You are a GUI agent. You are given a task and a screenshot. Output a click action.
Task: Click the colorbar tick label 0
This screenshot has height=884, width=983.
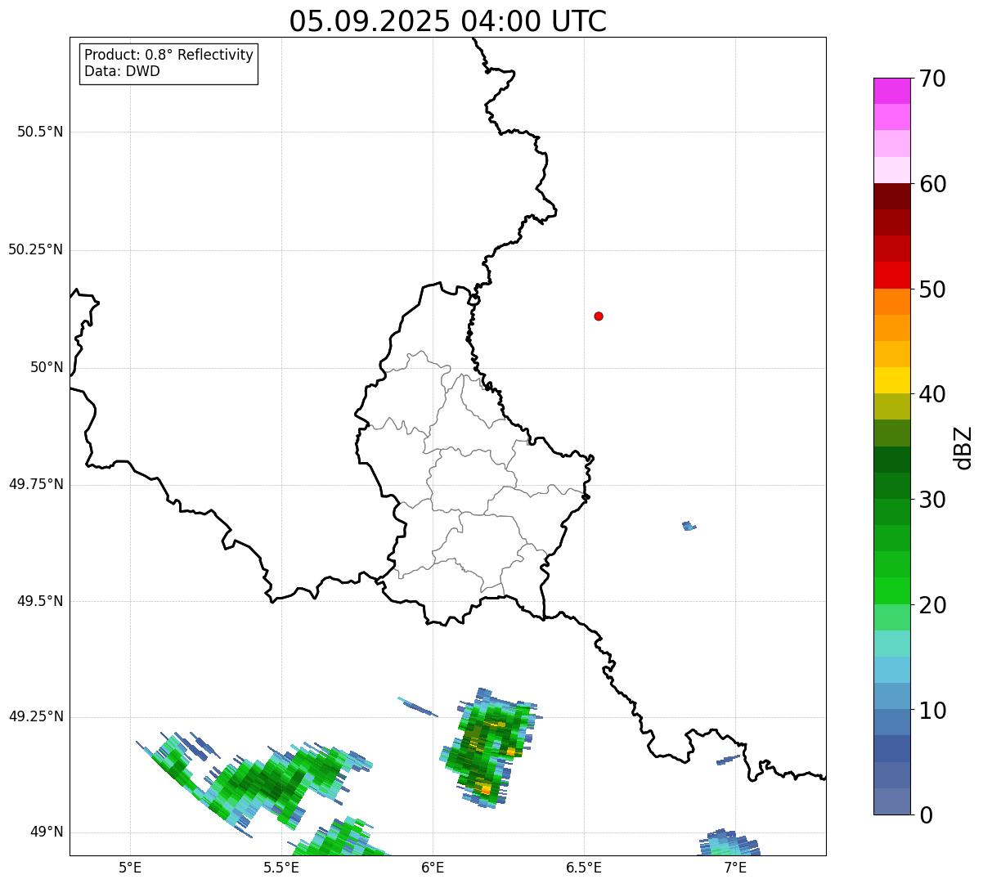click(927, 815)
